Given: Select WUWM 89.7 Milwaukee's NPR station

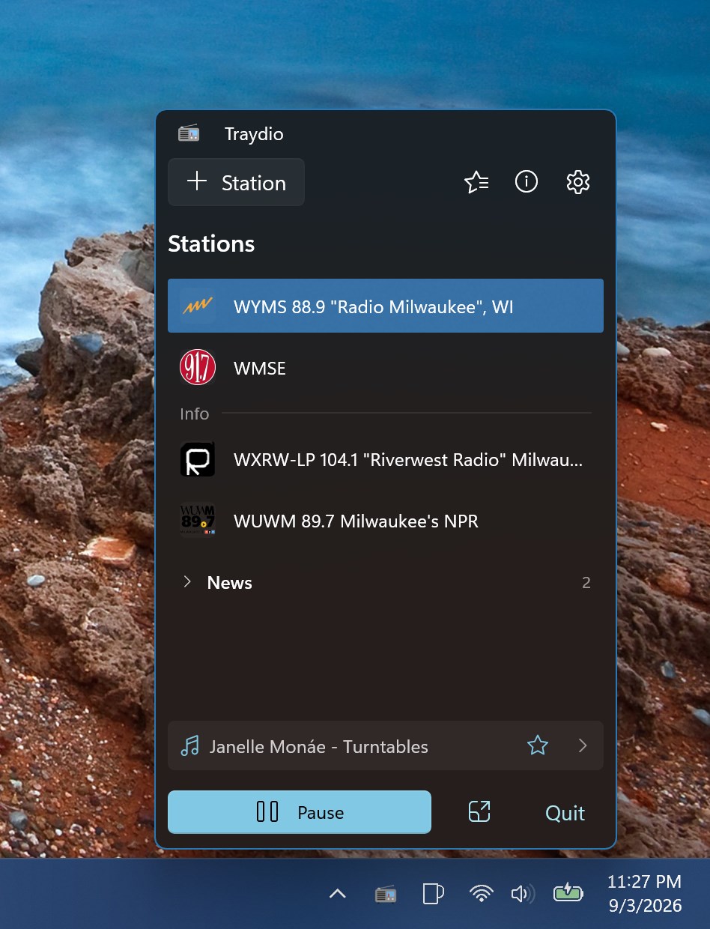Looking at the screenshot, I should coord(386,521).
